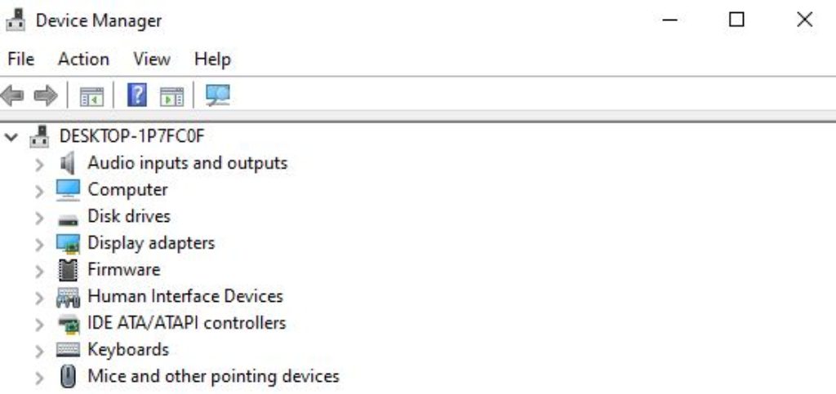Click the Display adapters icon
The width and height of the screenshot is (836, 394).
(x=69, y=243)
